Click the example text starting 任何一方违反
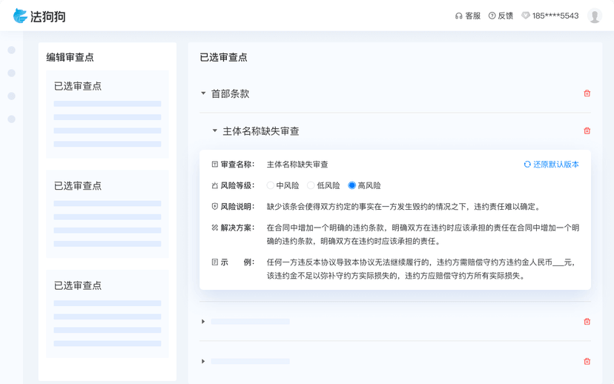 coord(422,269)
